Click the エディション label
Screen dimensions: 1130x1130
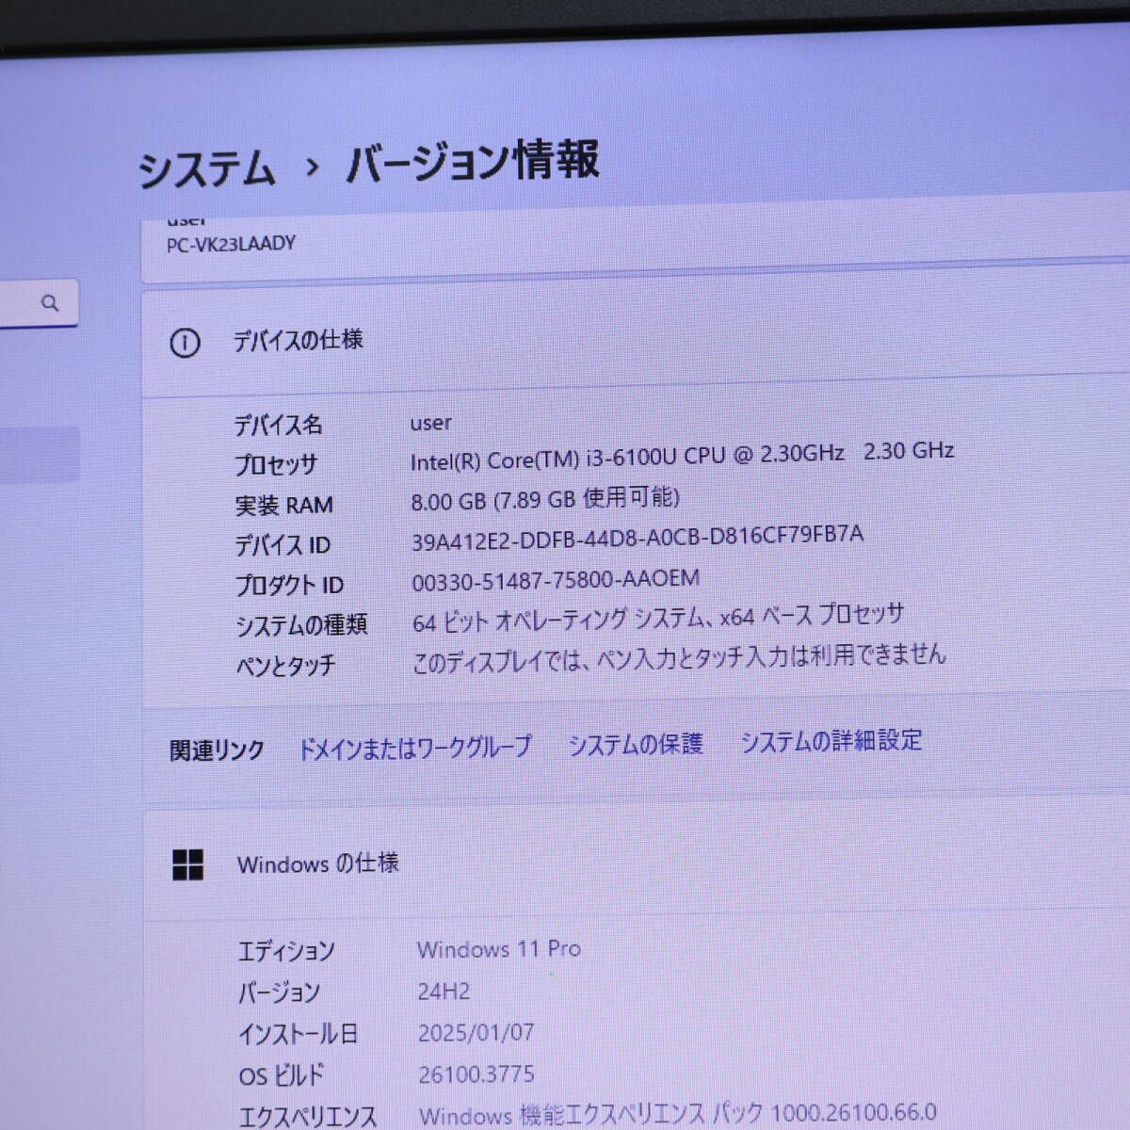(x=286, y=952)
